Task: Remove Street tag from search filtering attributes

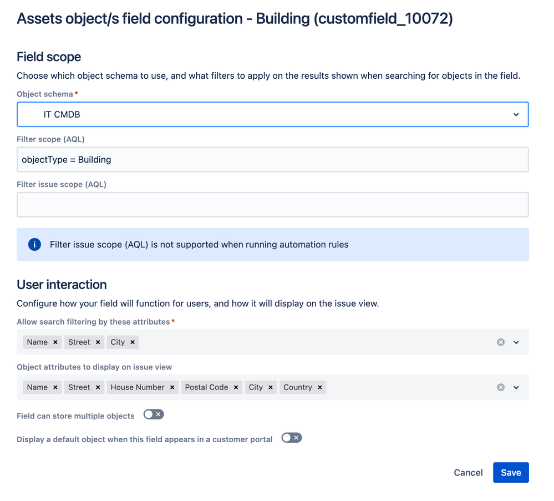Action: [98, 342]
